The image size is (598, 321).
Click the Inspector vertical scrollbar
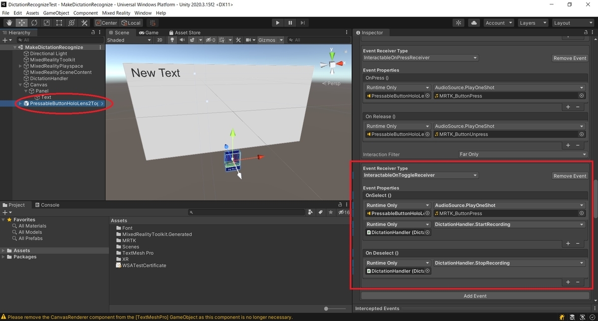click(595, 199)
